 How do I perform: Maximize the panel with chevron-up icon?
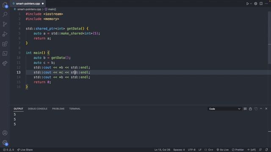click(261, 109)
